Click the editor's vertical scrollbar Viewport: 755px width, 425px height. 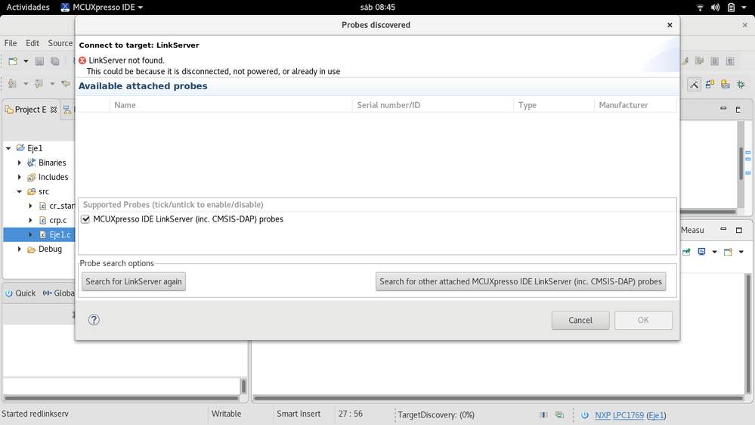741,161
